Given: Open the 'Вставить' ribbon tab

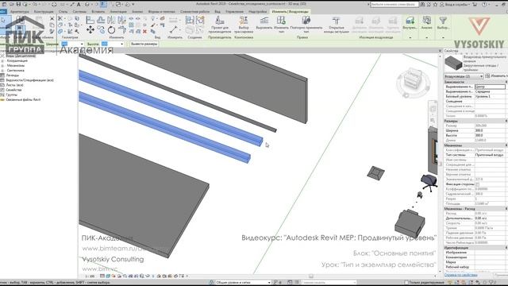Looking at the screenshot, I should pos(98,11).
